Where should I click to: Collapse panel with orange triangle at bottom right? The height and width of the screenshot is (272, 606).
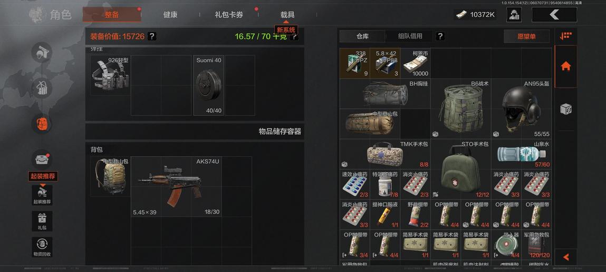click(566, 257)
